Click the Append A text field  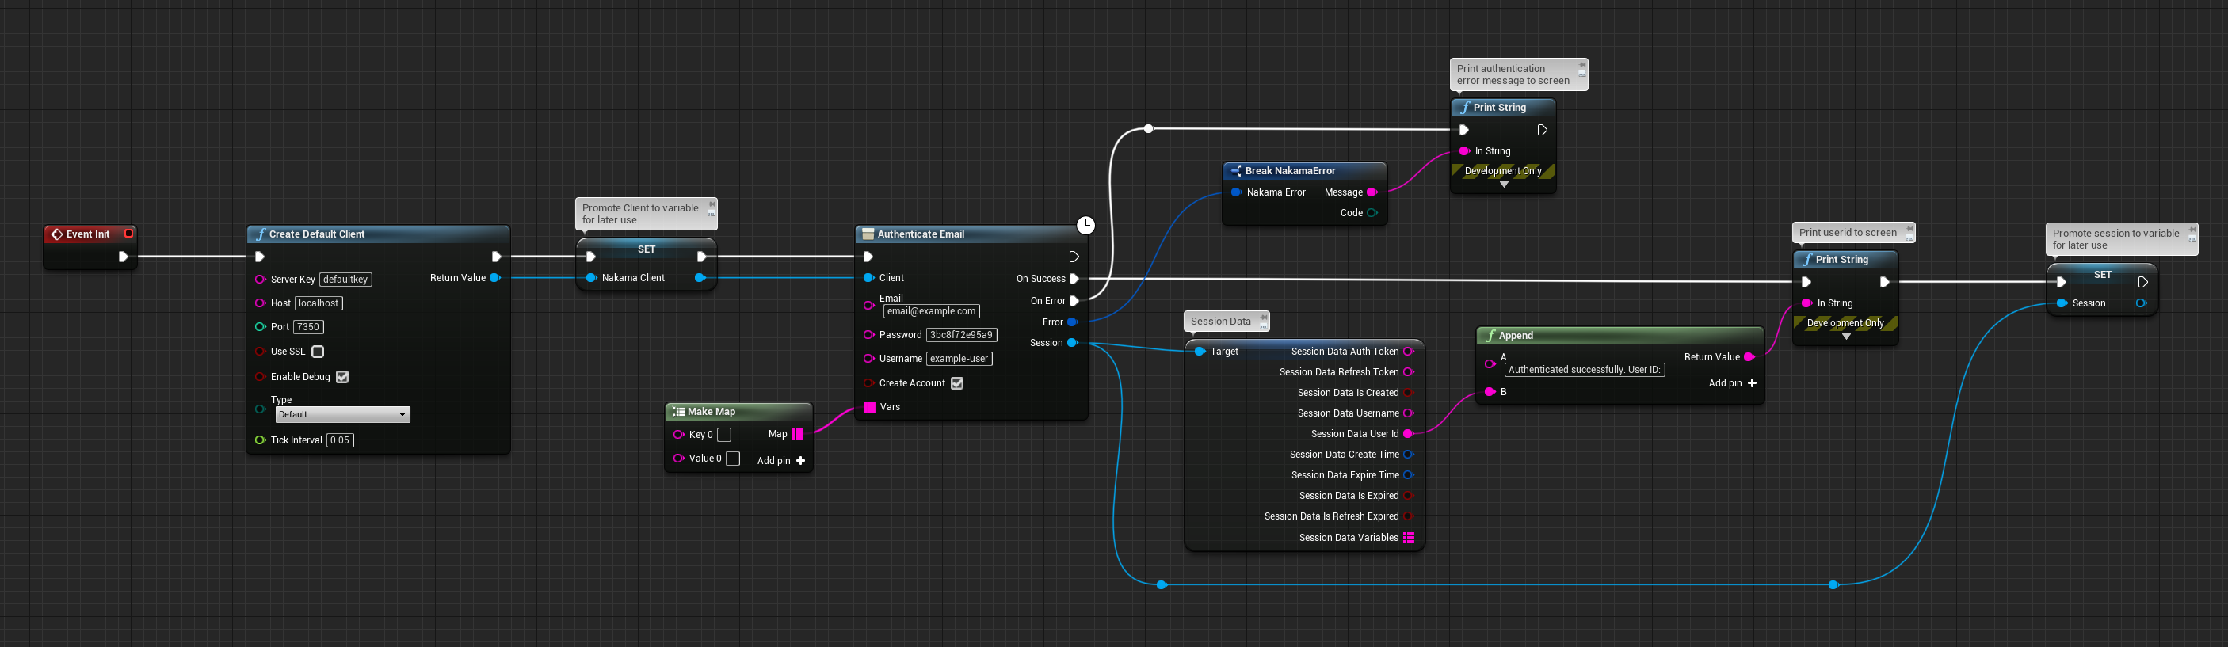pyautogui.click(x=1585, y=370)
